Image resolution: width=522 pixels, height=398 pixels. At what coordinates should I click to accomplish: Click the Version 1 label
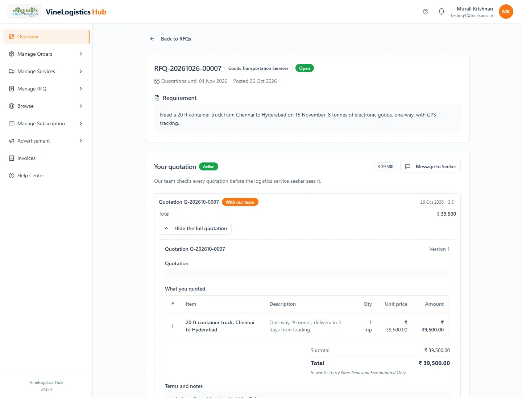pos(439,249)
